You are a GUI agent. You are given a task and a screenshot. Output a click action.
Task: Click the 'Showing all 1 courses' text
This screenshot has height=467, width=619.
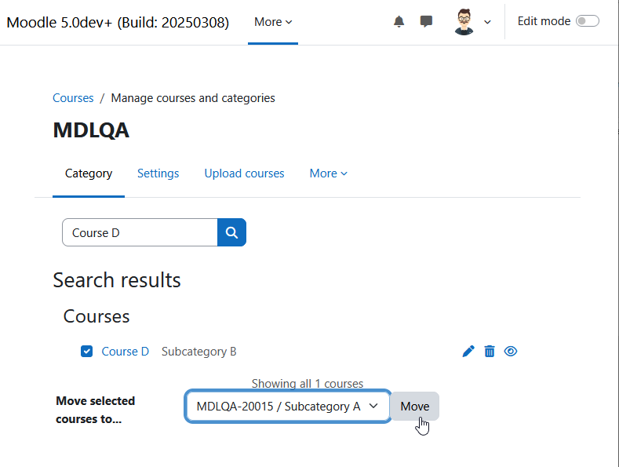308,384
